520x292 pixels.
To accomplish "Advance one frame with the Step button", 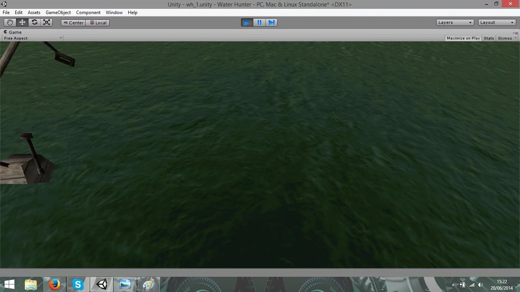I will pyautogui.click(x=271, y=22).
